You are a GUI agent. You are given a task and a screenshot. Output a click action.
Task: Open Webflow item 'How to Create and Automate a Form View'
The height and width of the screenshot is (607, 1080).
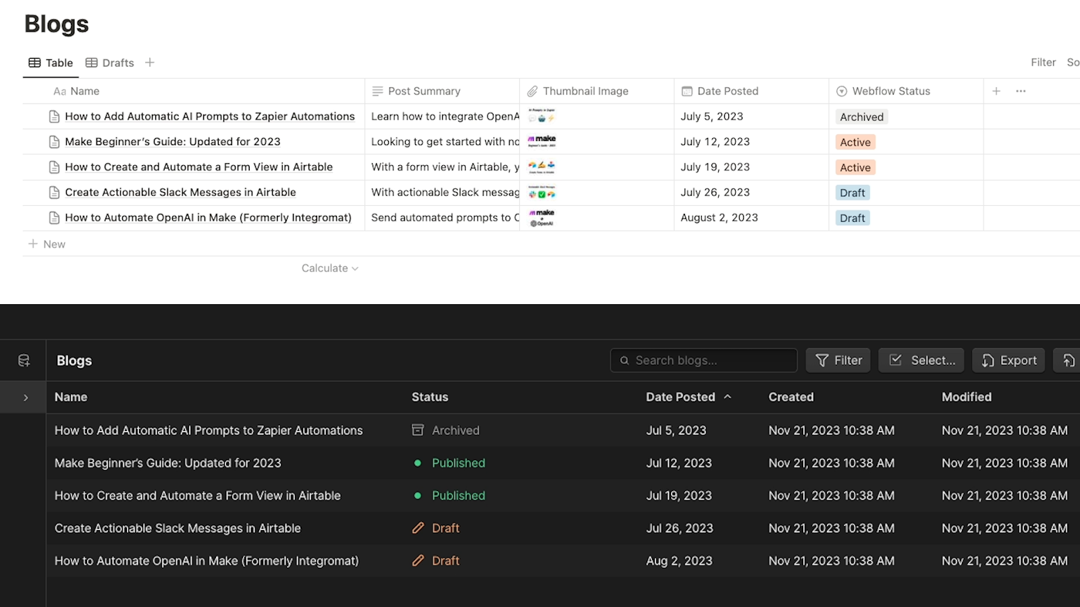(198, 496)
